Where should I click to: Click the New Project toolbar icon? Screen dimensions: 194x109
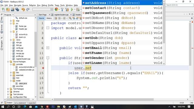tap(8, 9)
